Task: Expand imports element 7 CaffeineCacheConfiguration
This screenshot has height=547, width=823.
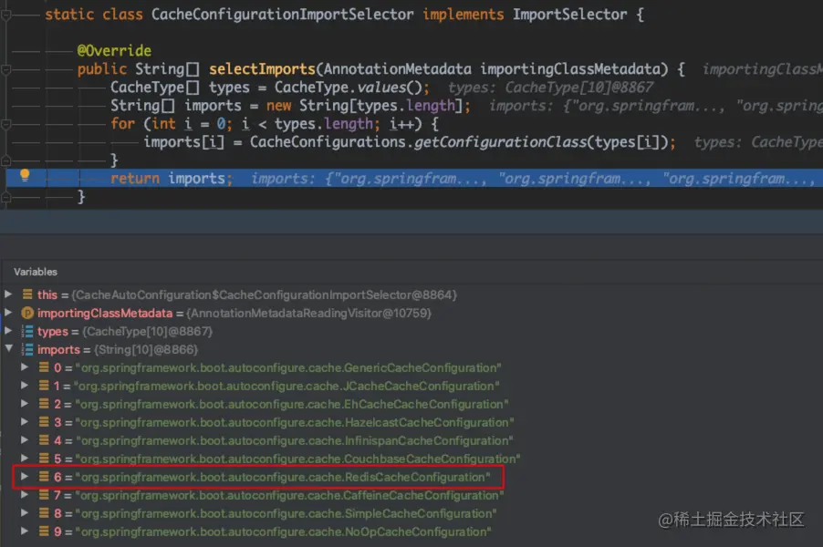Action: (24, 494)
